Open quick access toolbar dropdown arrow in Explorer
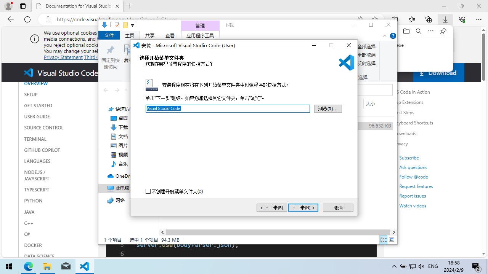Image resolution: width=488 pixels, height=274 pixels. pyautogui.click(x=132, y=25)
